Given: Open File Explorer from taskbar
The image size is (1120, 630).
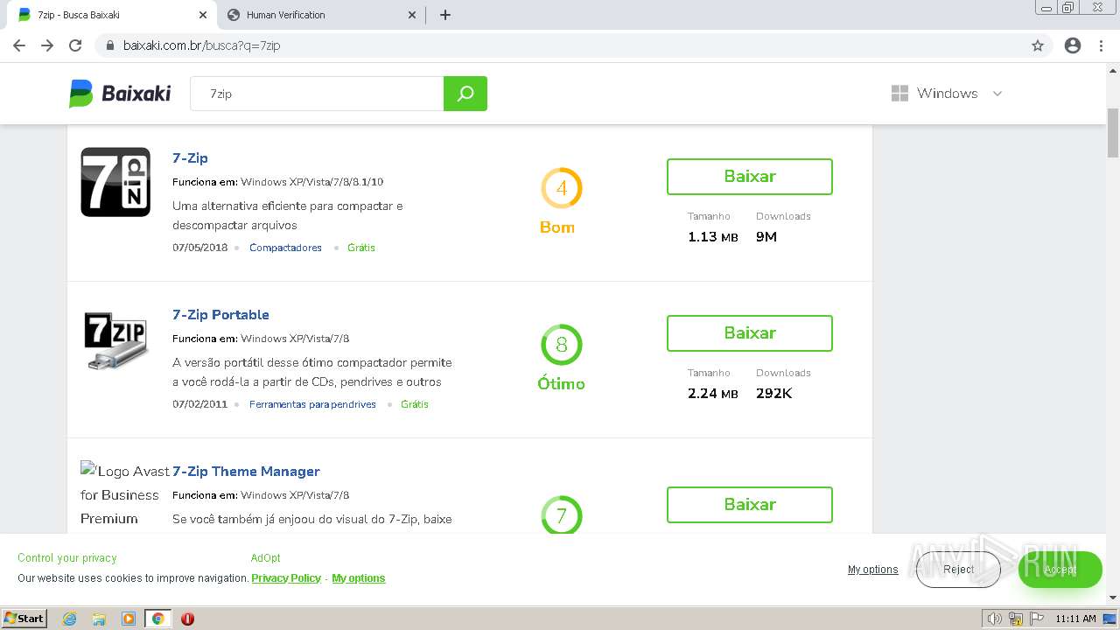Looking at the screenshot, I should pyautogui.click(x=99, y=619).
